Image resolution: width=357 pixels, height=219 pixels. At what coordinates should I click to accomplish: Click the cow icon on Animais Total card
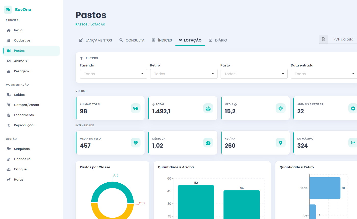[x=136, y=108]
